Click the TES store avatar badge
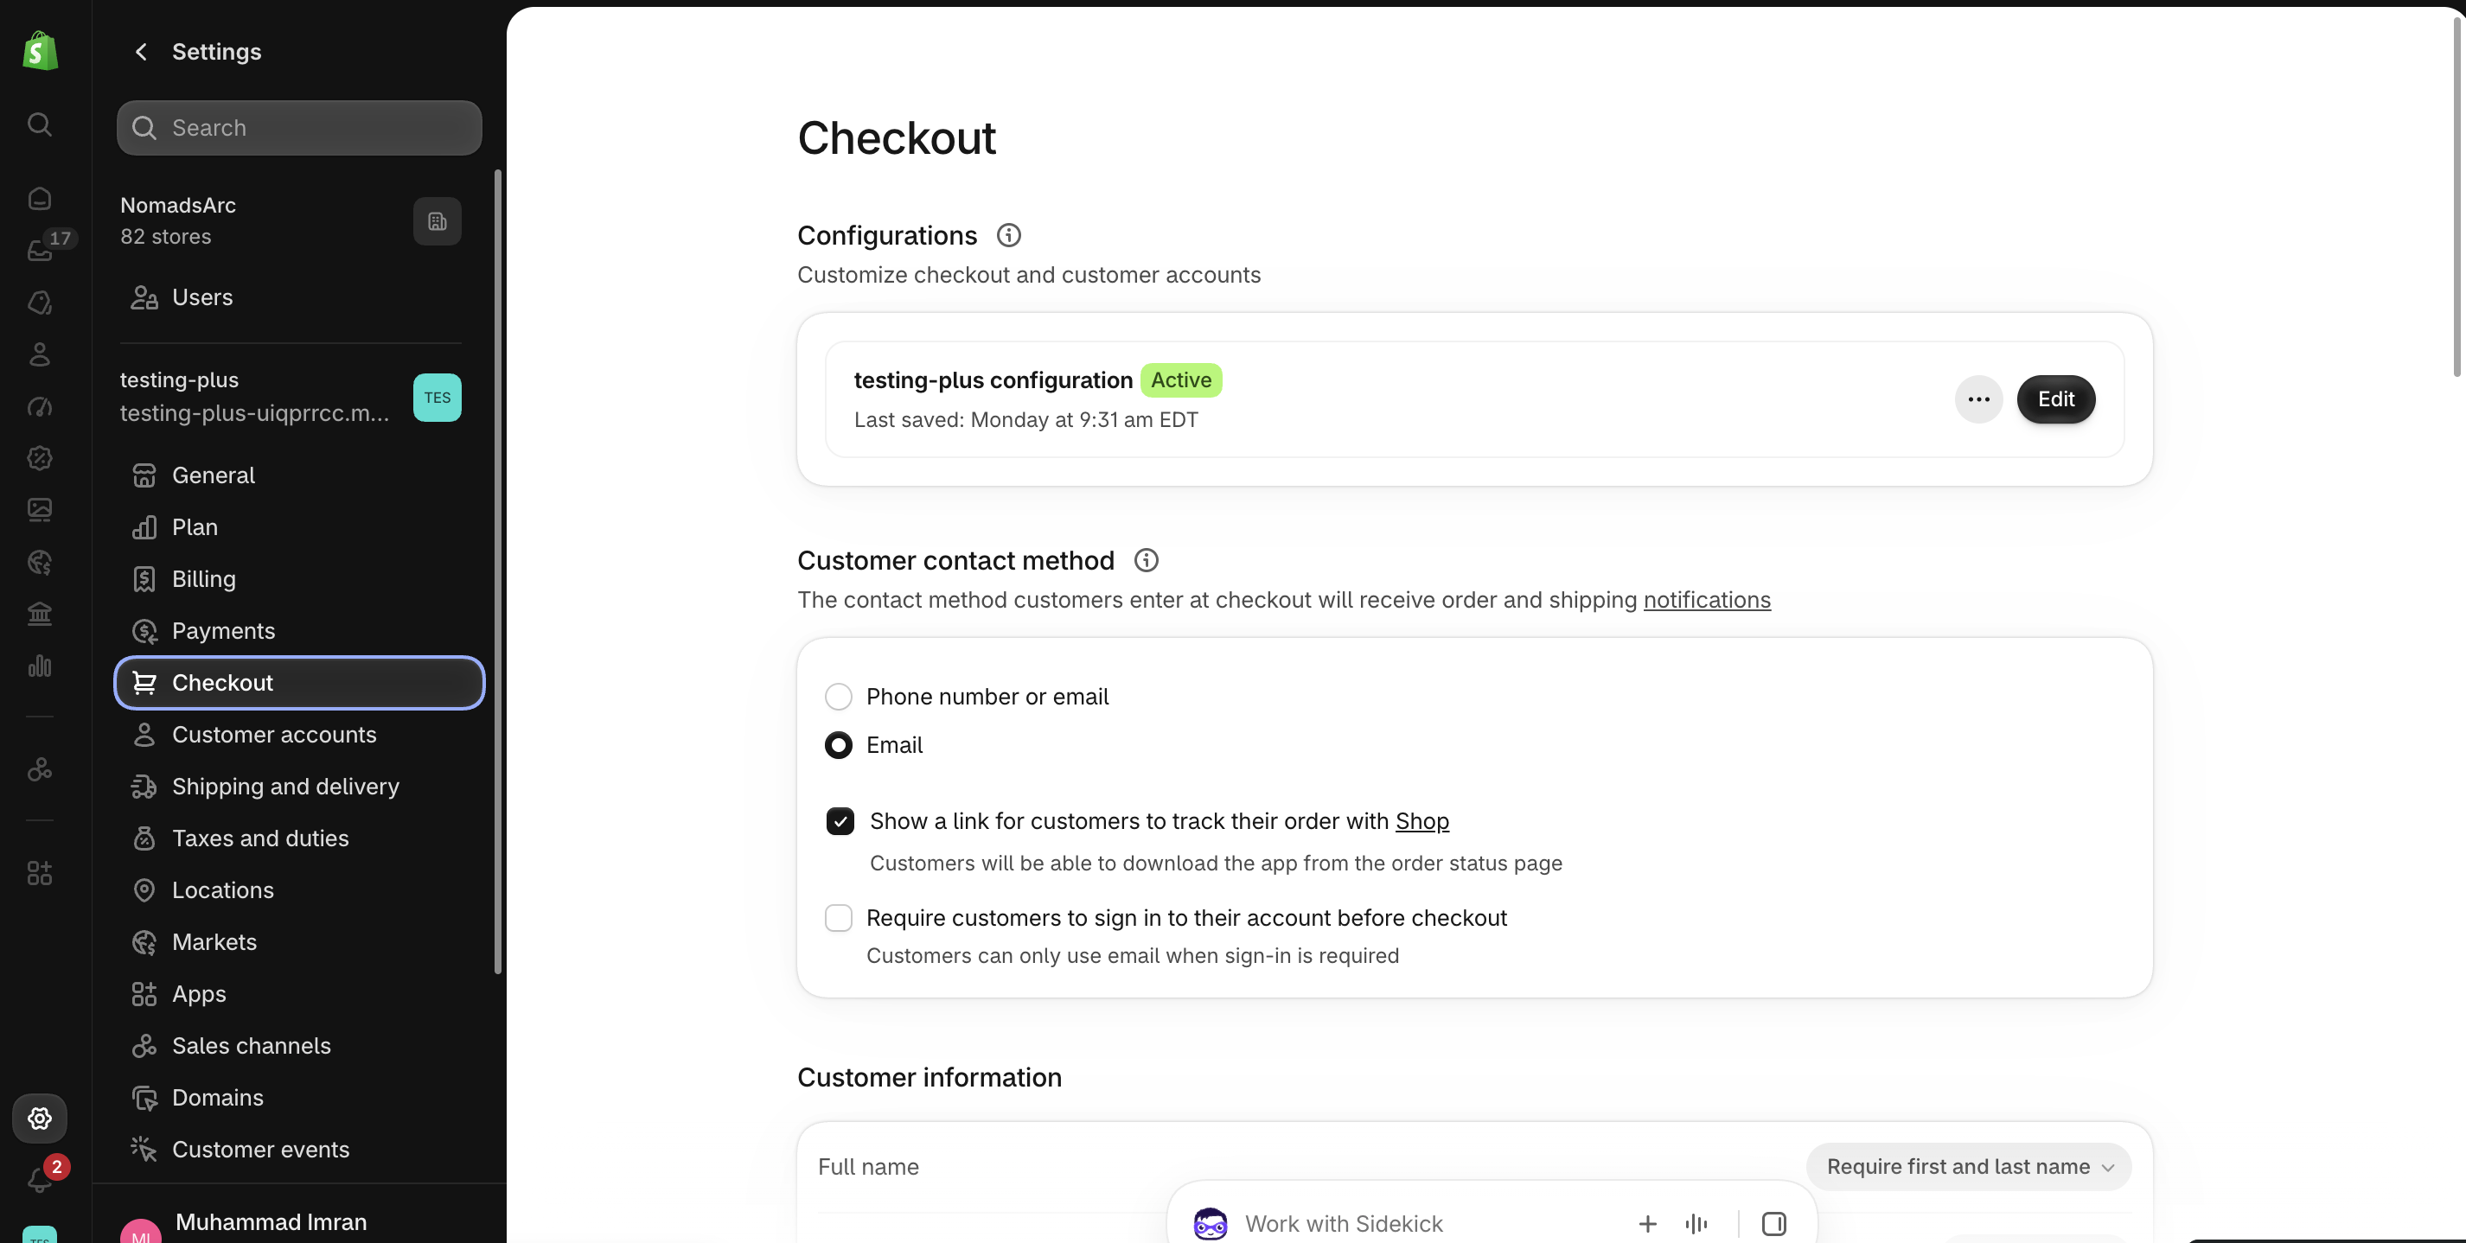Image resolution: width=2466 pixels, height=1243 pixels. [x=437, y=397]
